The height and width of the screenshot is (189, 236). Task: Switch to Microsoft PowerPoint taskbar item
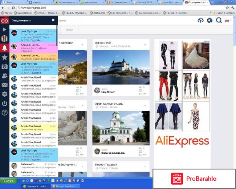[65, 186]
